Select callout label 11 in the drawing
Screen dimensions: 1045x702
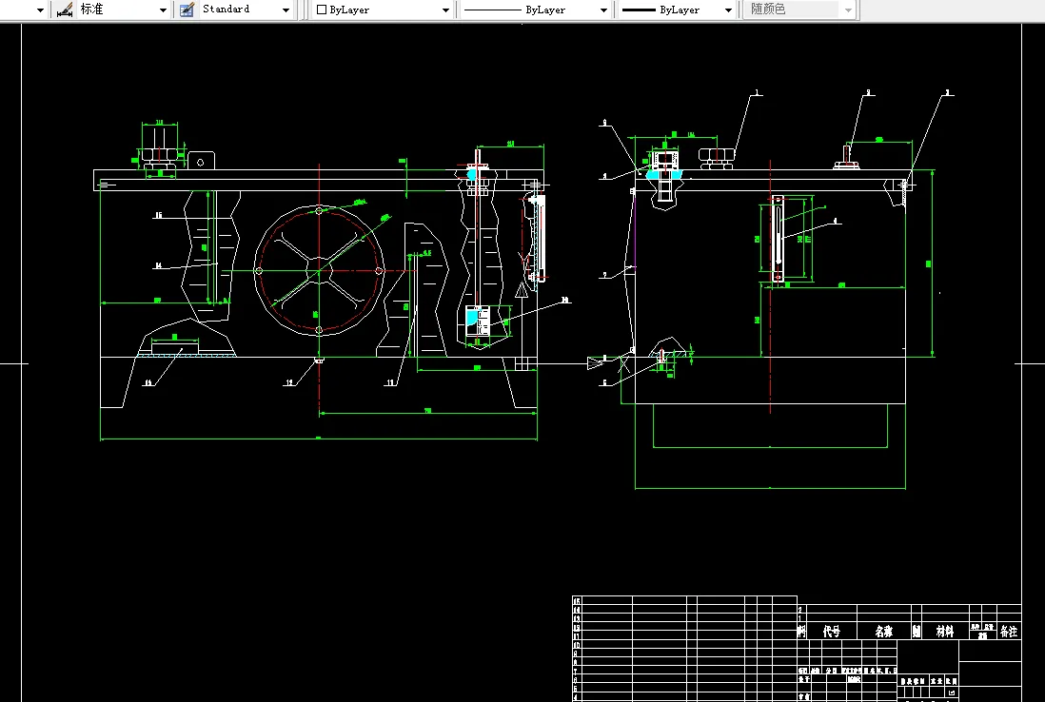[x=390, y=382]
